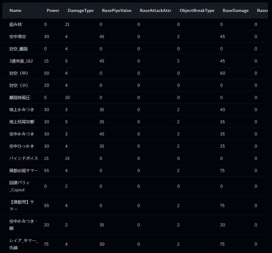Select the 地上尻尾攻撃 name cell
Screen dimensions: 272x253
(x=22, y=122)
